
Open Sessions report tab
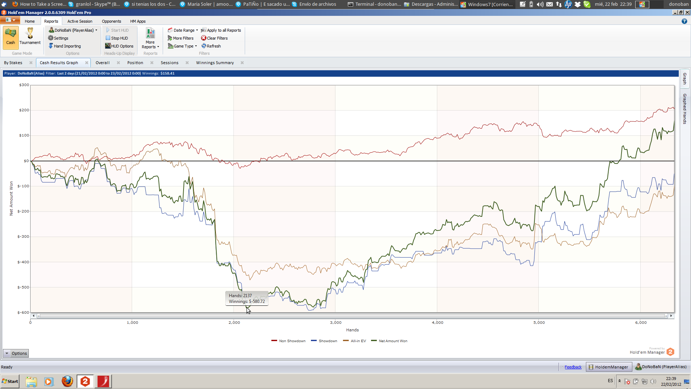(170, 63)
